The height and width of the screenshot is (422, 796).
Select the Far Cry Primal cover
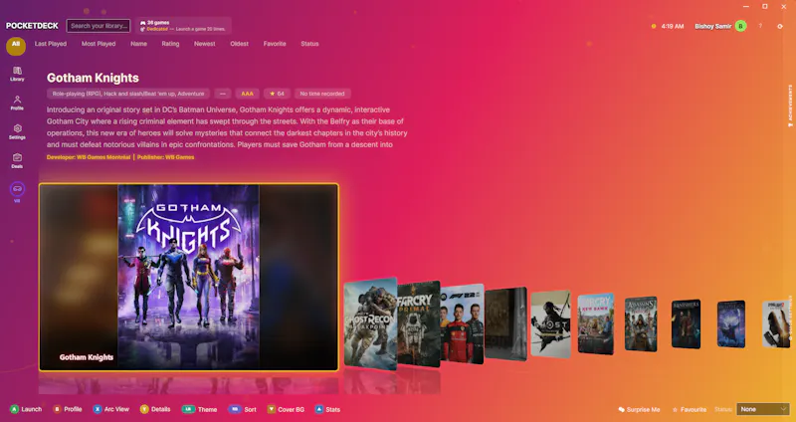point(419,323)
